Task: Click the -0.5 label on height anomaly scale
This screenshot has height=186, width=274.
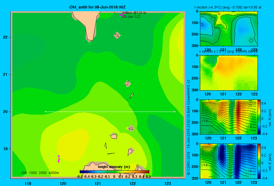Action: [x=79, y=176]
